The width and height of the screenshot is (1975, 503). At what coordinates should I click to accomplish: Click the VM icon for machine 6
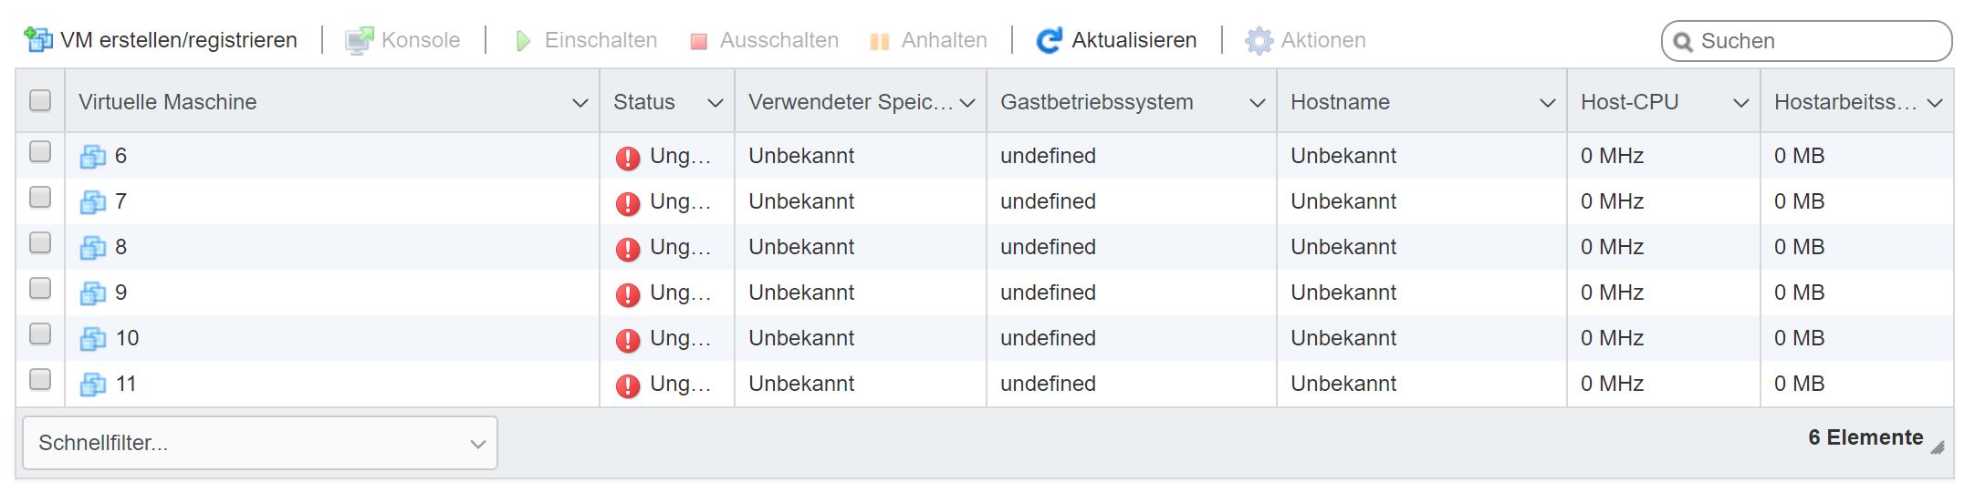pyautogui.click(x=93, y=157)
